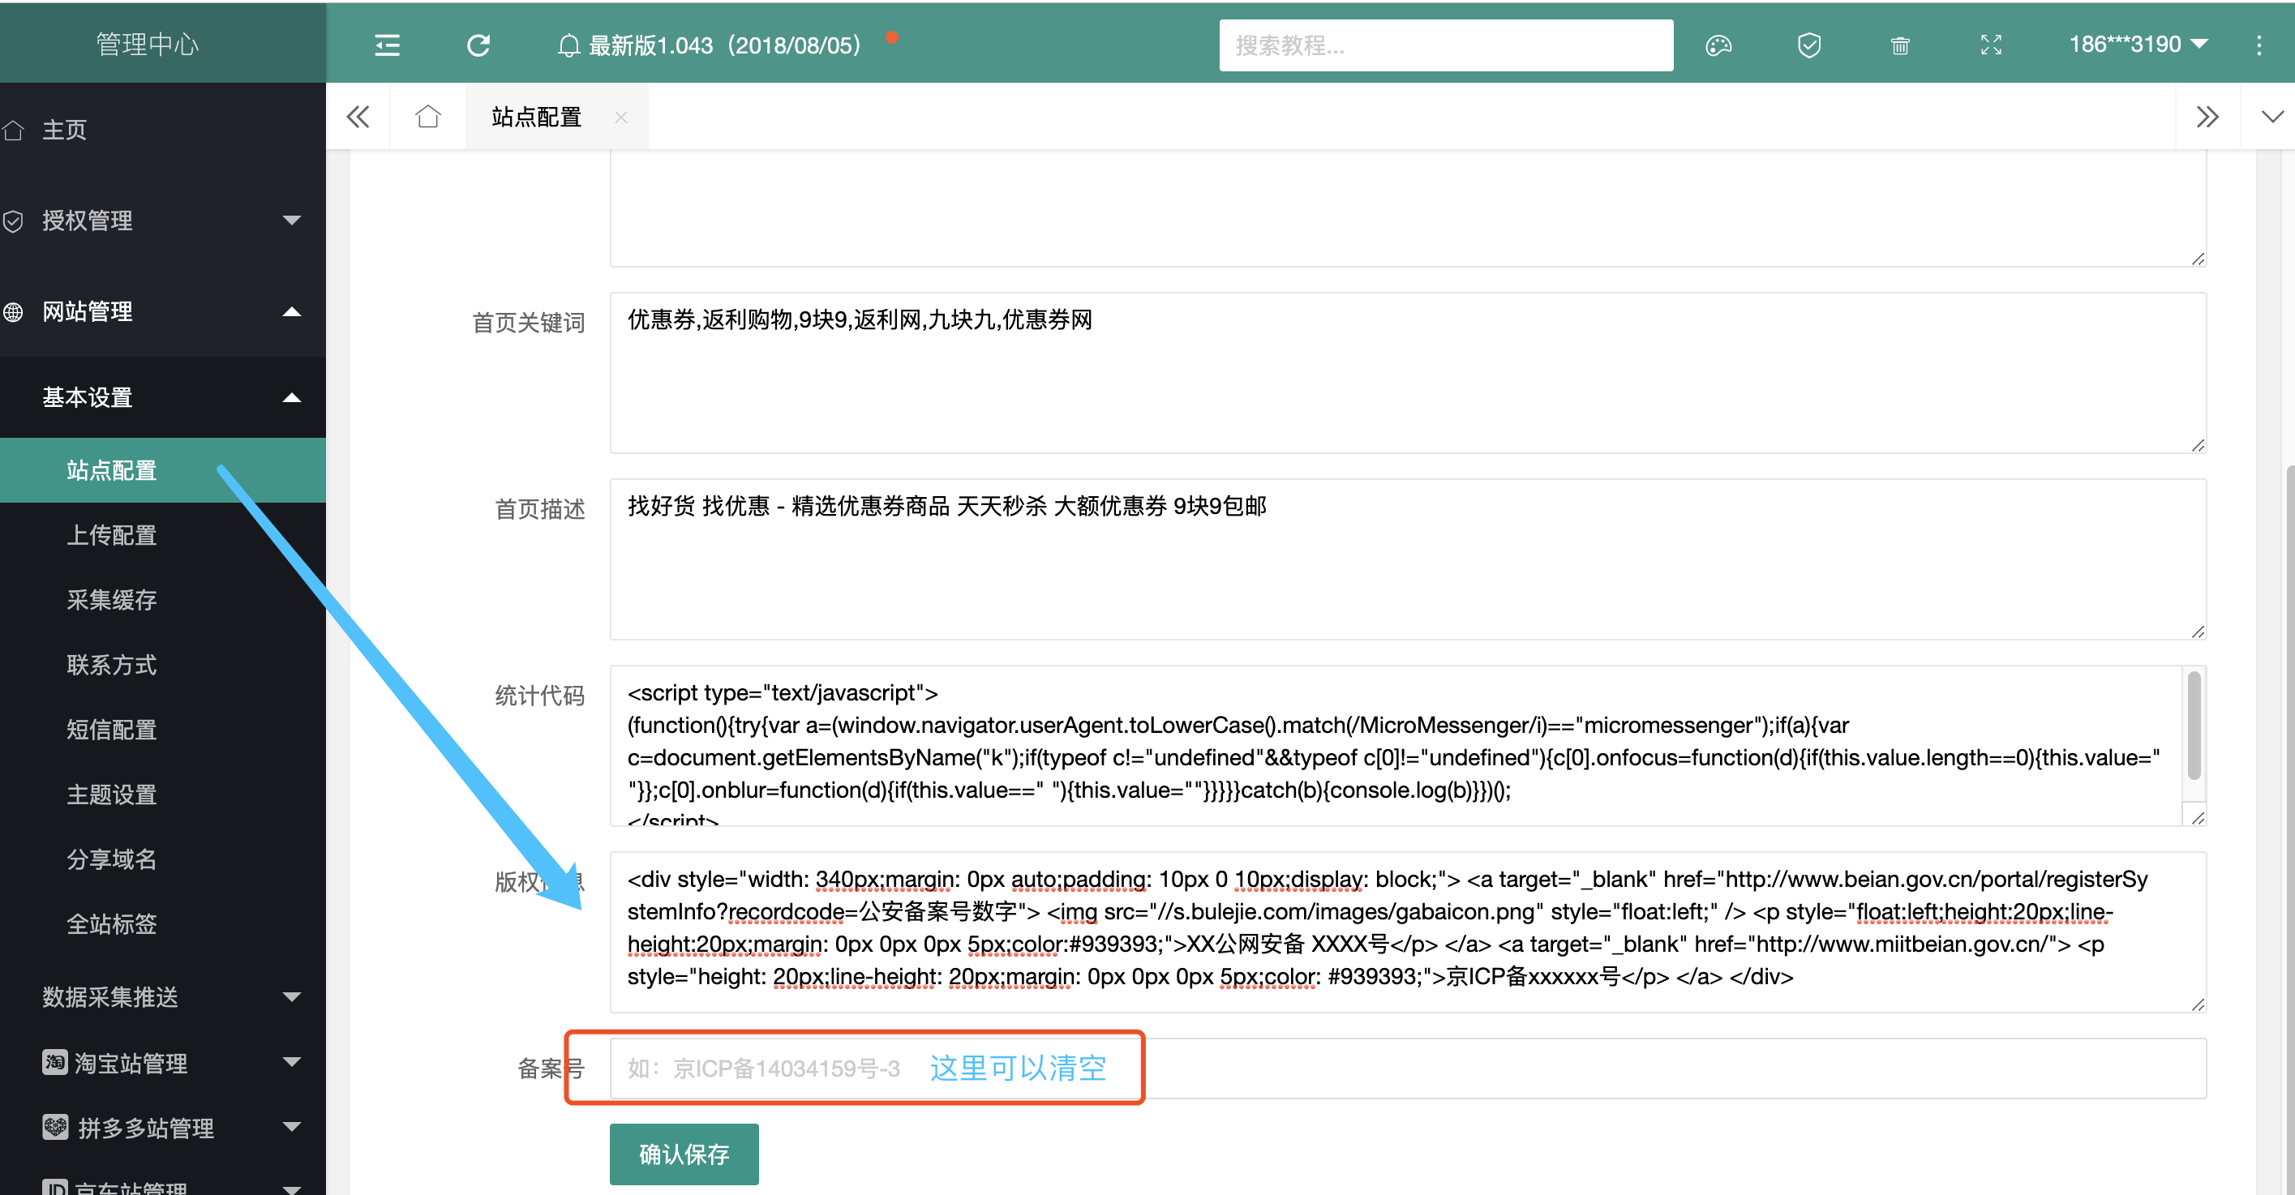Open 主页 in the sidebar
This screenshot has width=2295, height=1195.
[x=163, y=130]
